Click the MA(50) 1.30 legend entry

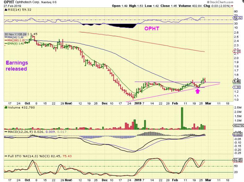[14, 37]
